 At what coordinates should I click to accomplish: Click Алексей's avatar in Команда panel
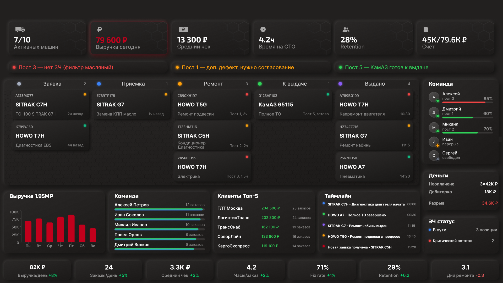tap(434, 97)
